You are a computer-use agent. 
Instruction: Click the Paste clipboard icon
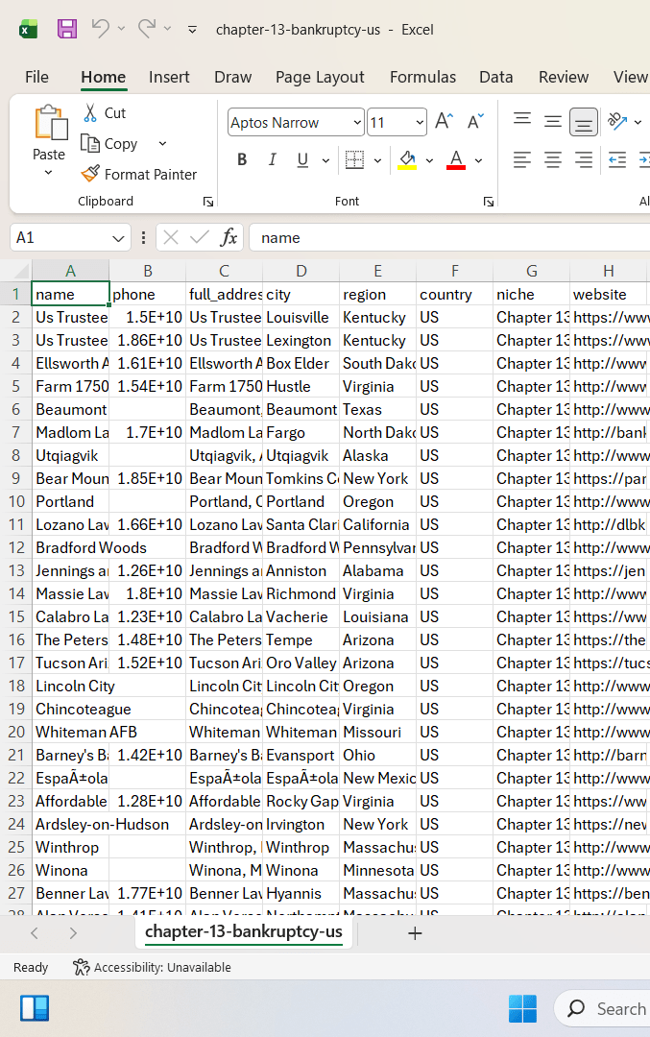tap(50, 123)
